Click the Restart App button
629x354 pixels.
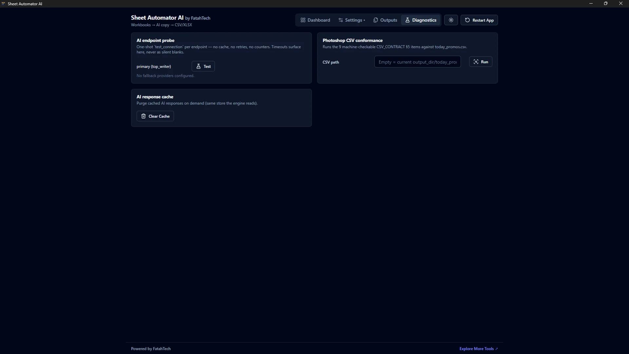pyautogui.click(x=479, y=20)
